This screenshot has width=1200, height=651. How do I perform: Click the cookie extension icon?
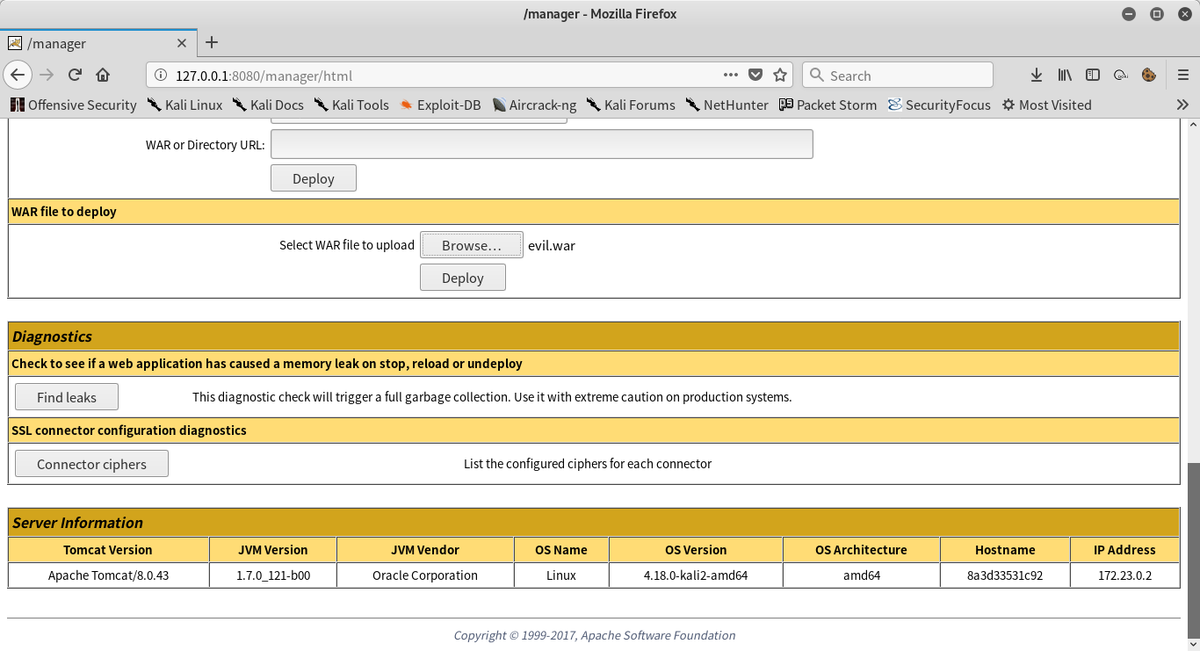click(x=1148, y=76)
